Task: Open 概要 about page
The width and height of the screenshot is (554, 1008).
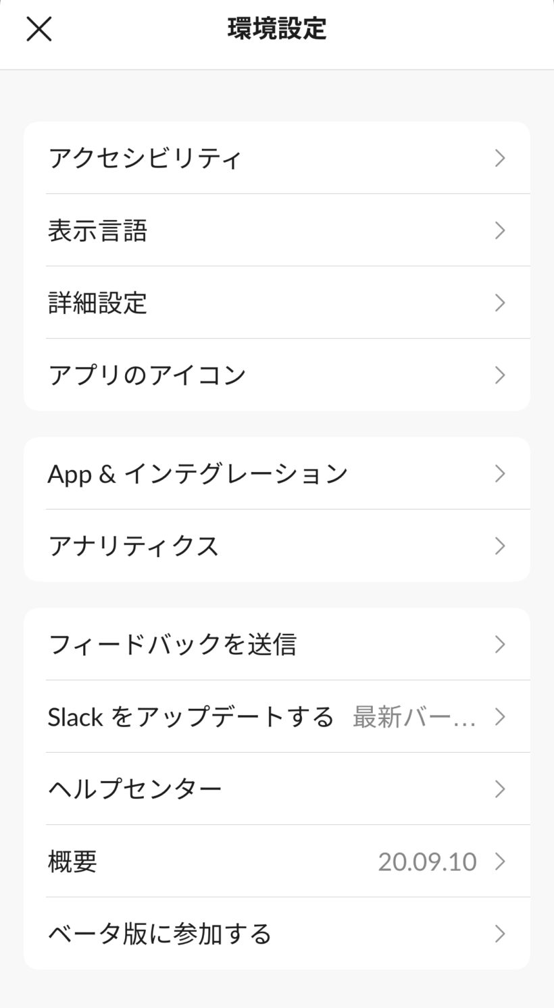Action: [x=73, y=861]
